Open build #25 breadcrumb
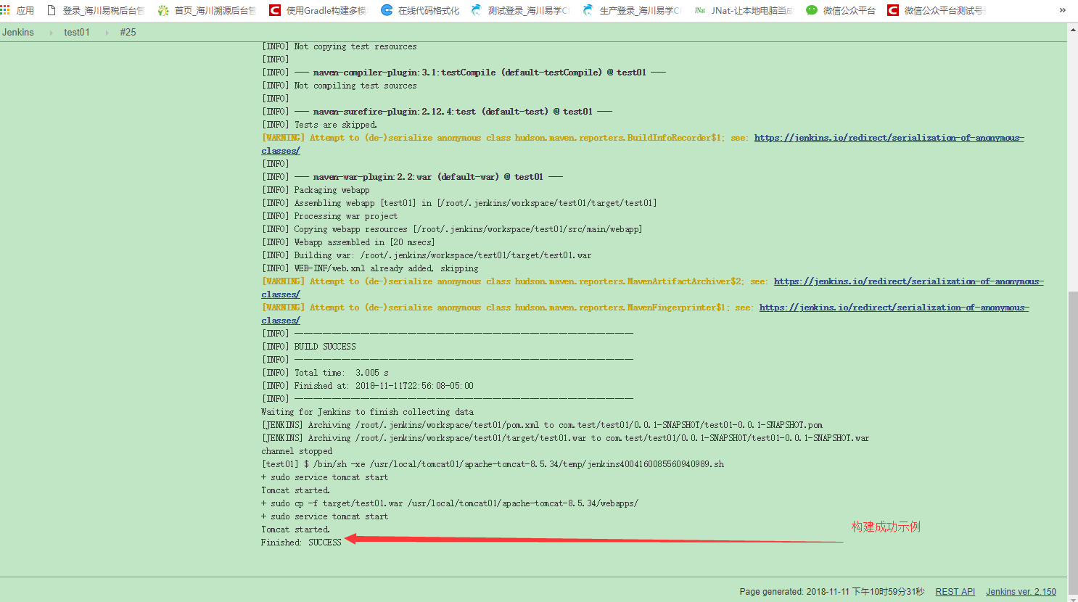Screen dimensions: 1078x602 [x=128, y=33]
